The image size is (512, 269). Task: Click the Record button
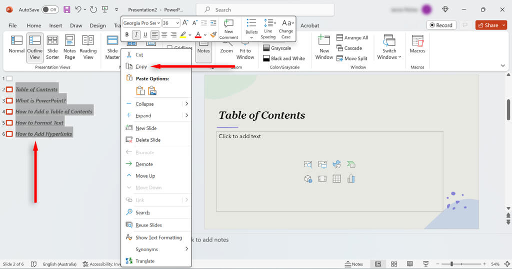[440, 25]
